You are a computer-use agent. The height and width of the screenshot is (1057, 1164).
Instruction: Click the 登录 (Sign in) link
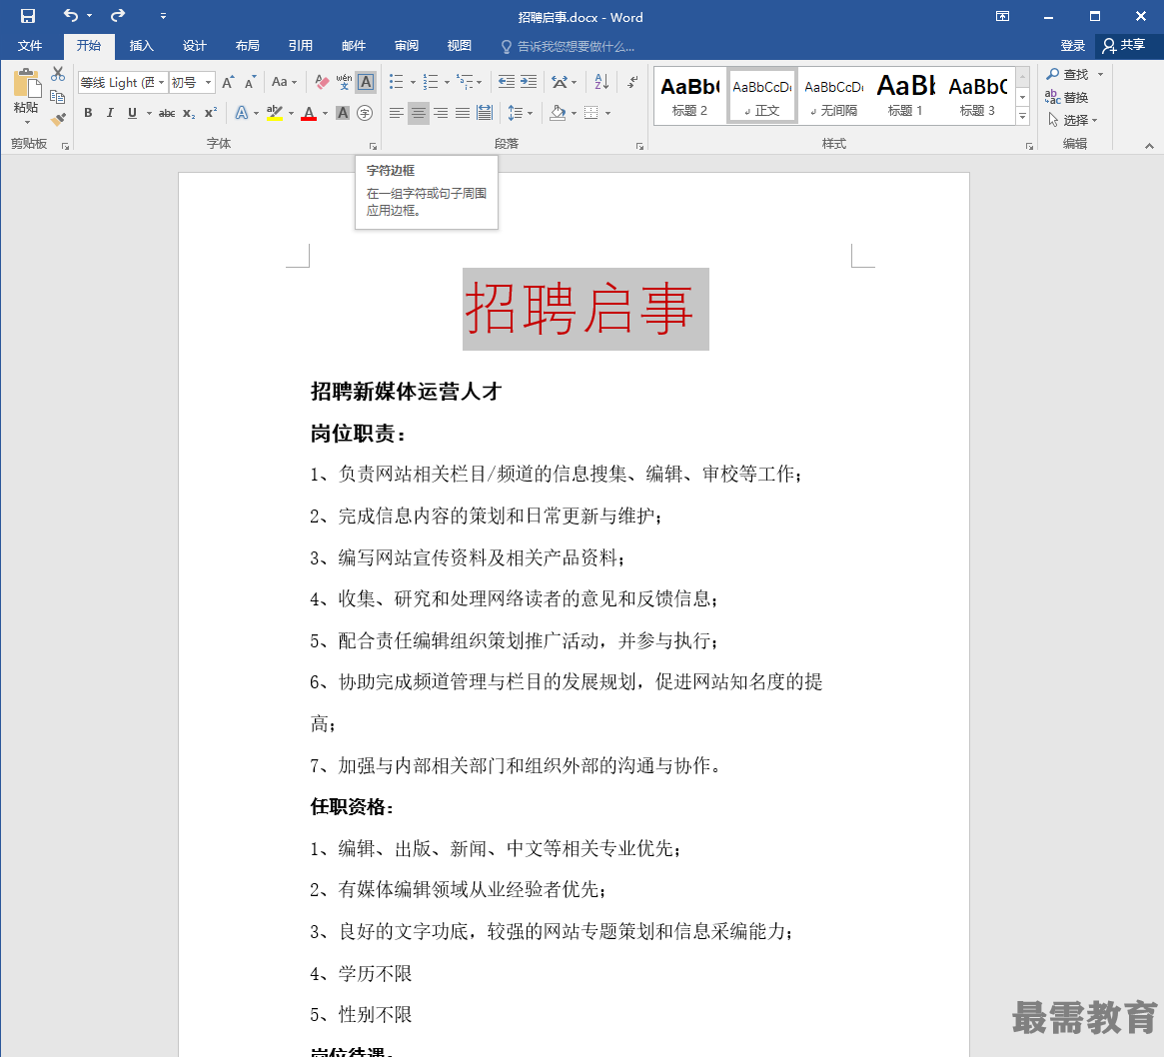[1073, 46]
